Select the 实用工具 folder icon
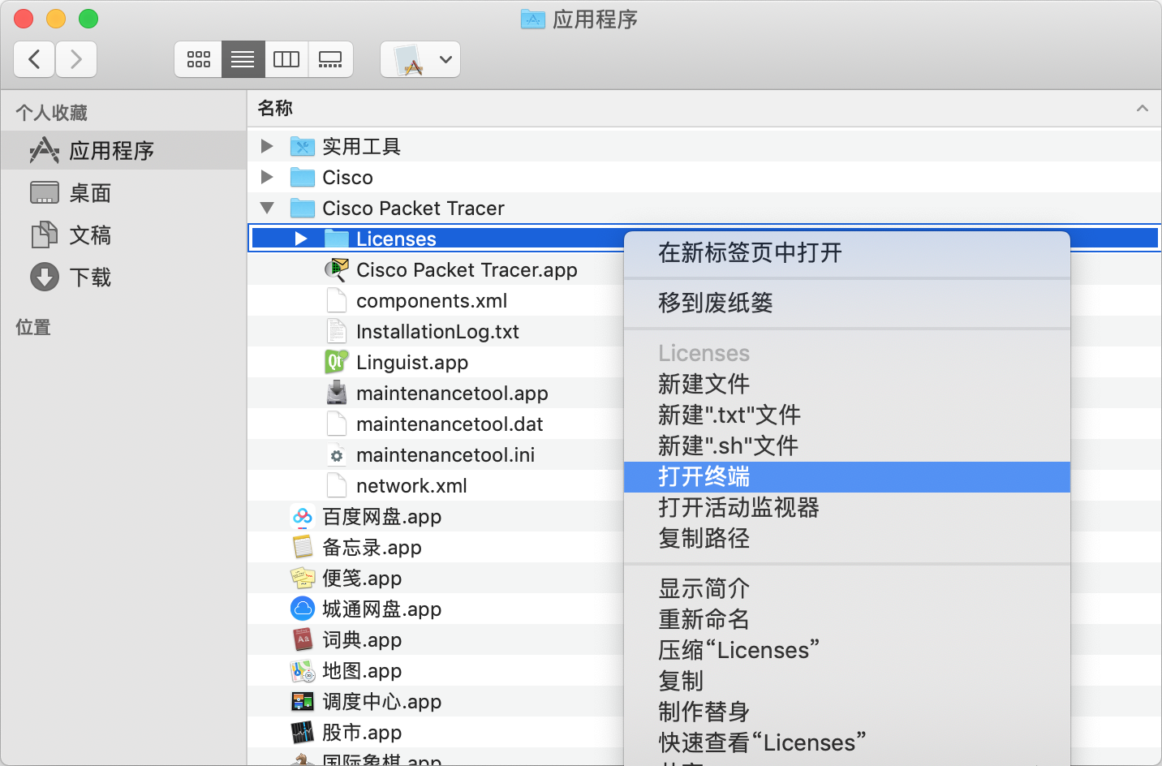 [x=303, y=146]
